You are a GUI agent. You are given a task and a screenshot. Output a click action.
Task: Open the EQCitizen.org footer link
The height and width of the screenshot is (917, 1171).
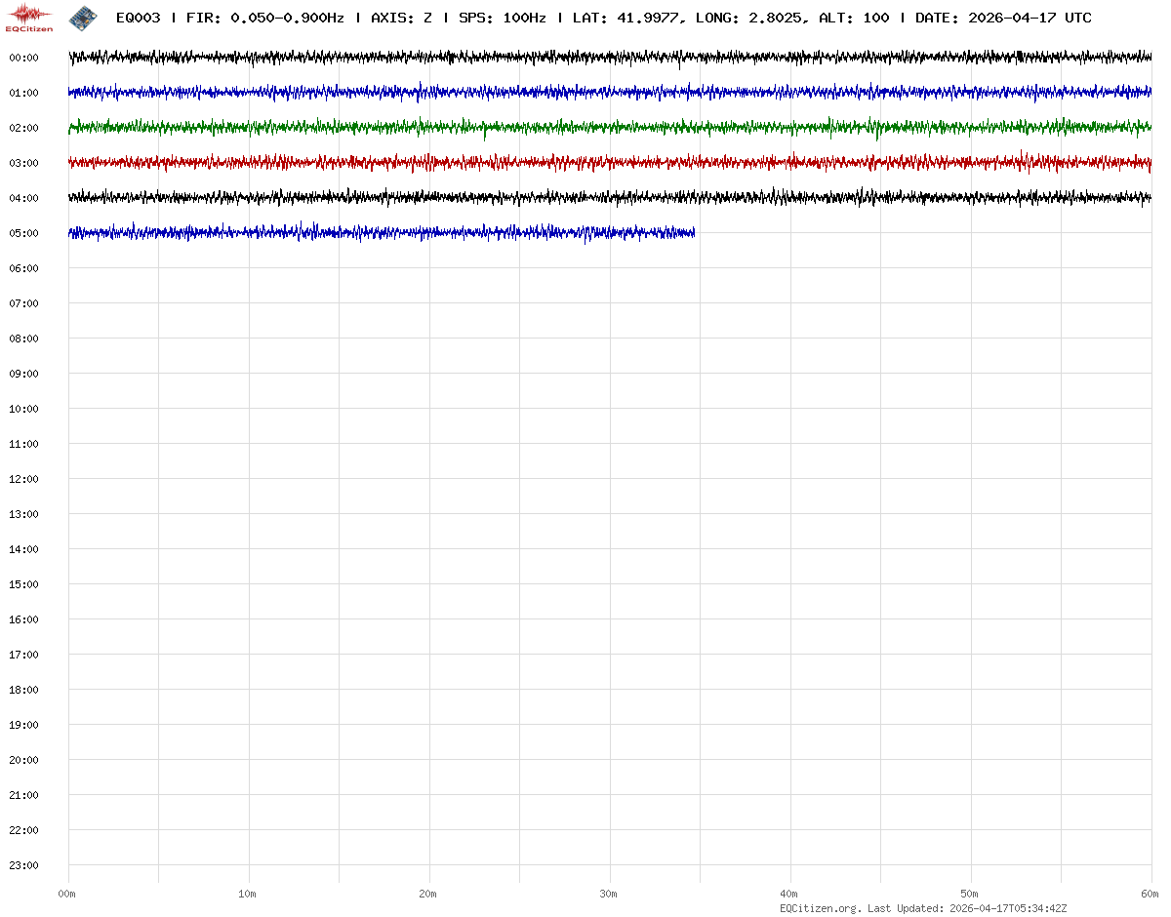820,908
